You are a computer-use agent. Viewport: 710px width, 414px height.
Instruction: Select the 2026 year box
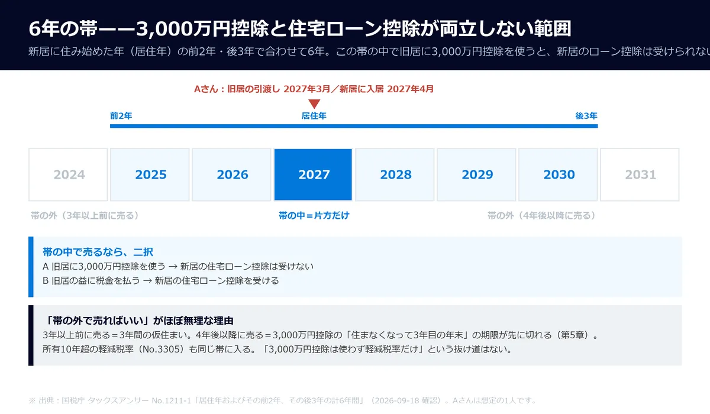(232, 174)
